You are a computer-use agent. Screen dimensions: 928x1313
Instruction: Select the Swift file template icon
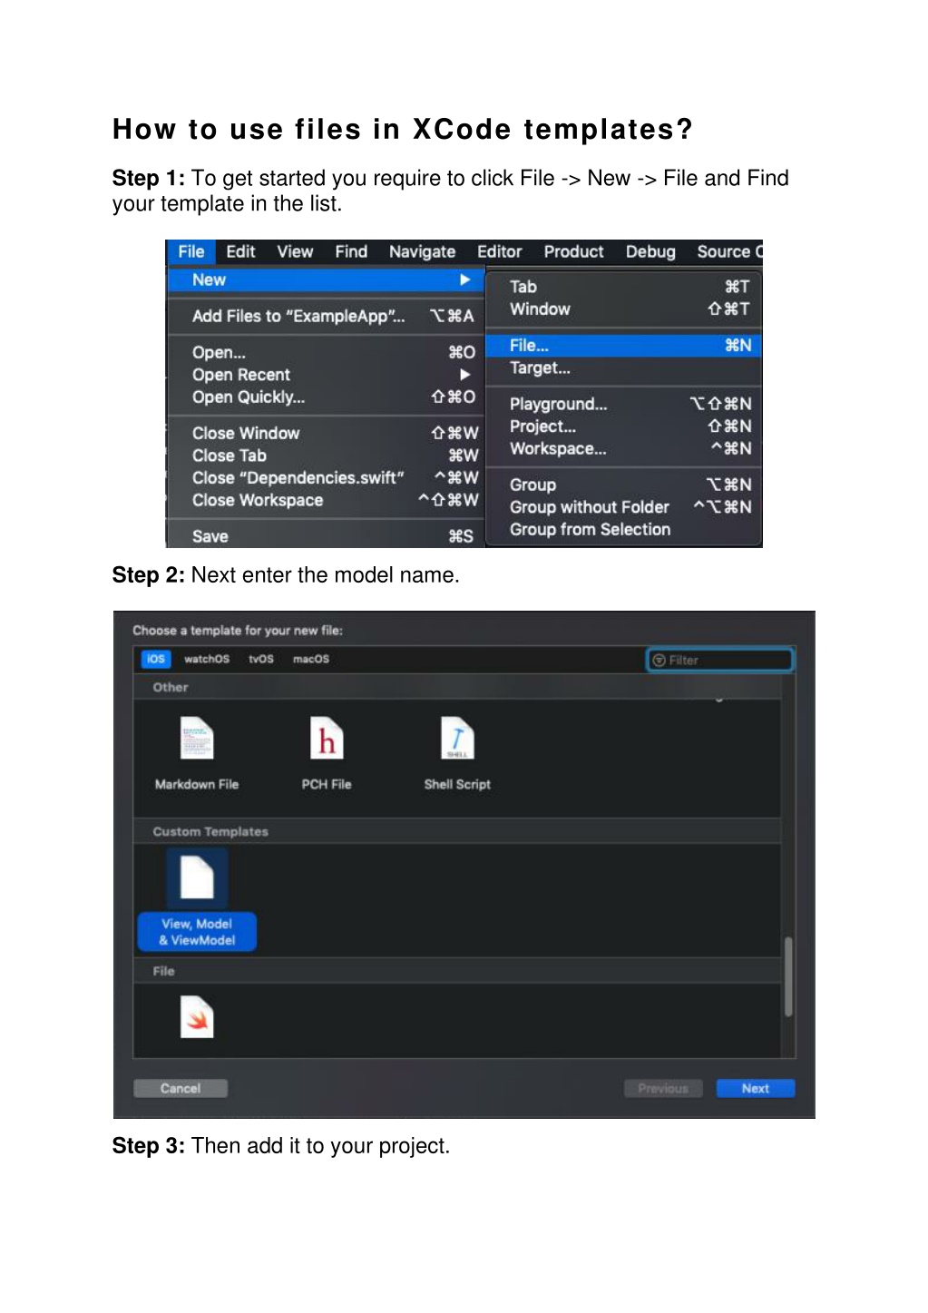(x=197, y=1017)
